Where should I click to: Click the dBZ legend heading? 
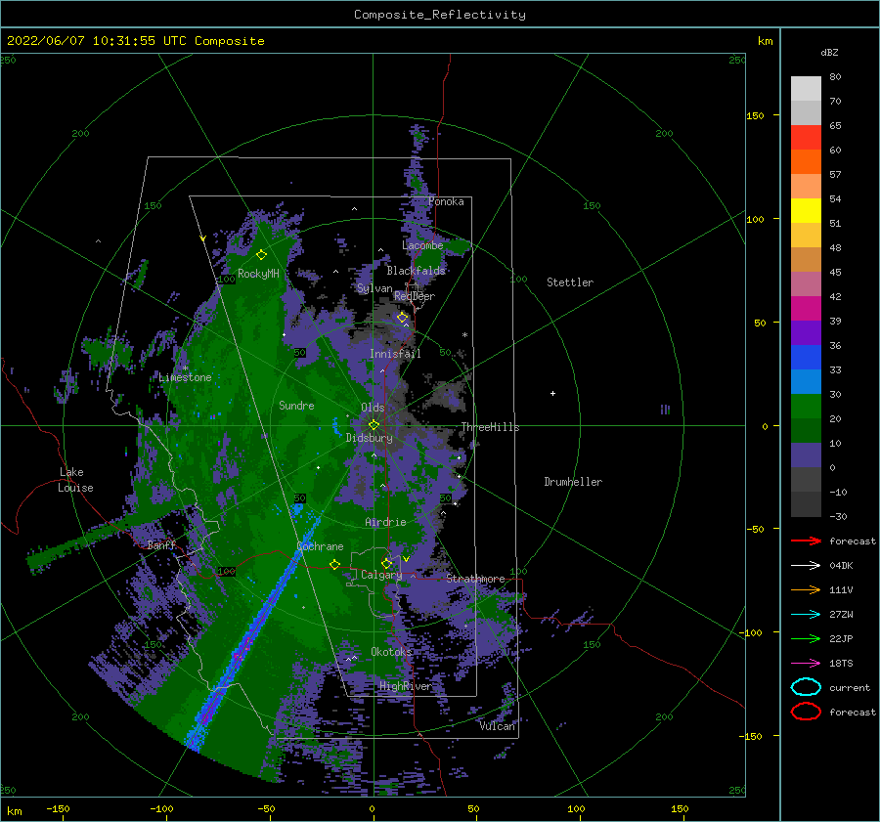click(x=829, y=52)
